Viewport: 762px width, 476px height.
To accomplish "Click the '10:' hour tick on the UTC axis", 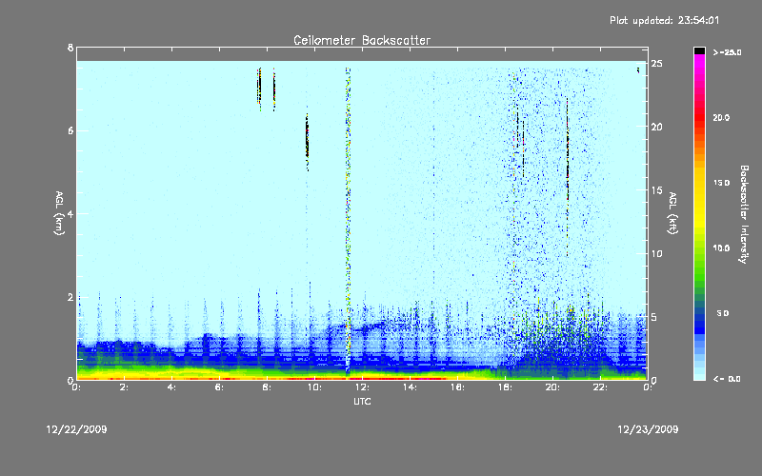I will [314, 387].
